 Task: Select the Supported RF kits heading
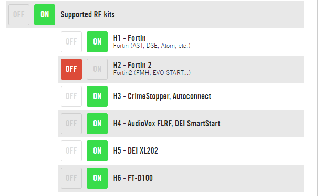[x=88, y=14]
